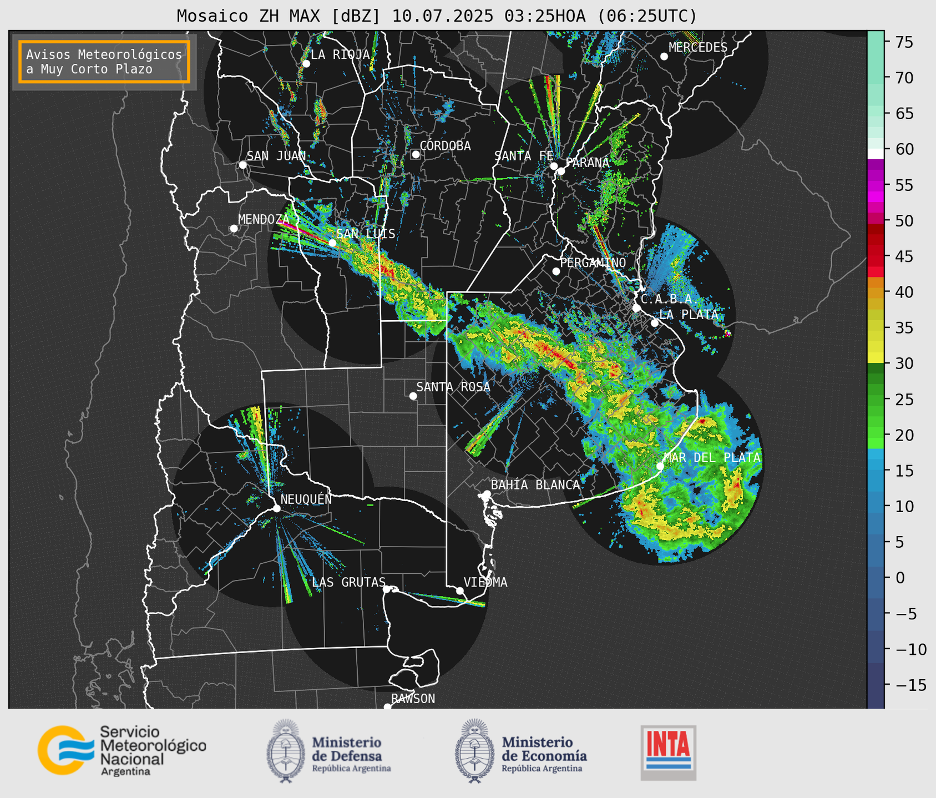Click the MENDOZA text label
The width and height of the screenshot is (936, 798).
264,219
